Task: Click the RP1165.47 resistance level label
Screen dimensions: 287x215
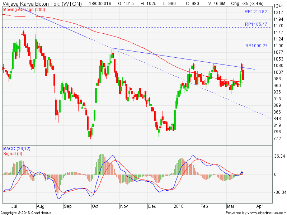Action: (256, 24)
